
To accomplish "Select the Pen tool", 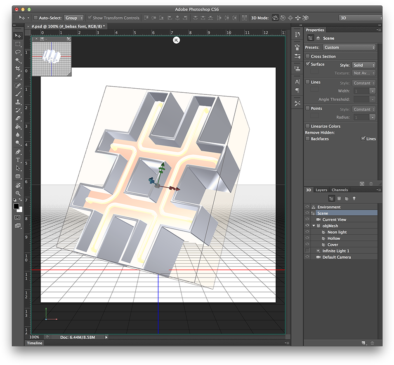I will [x=18, y=152].
